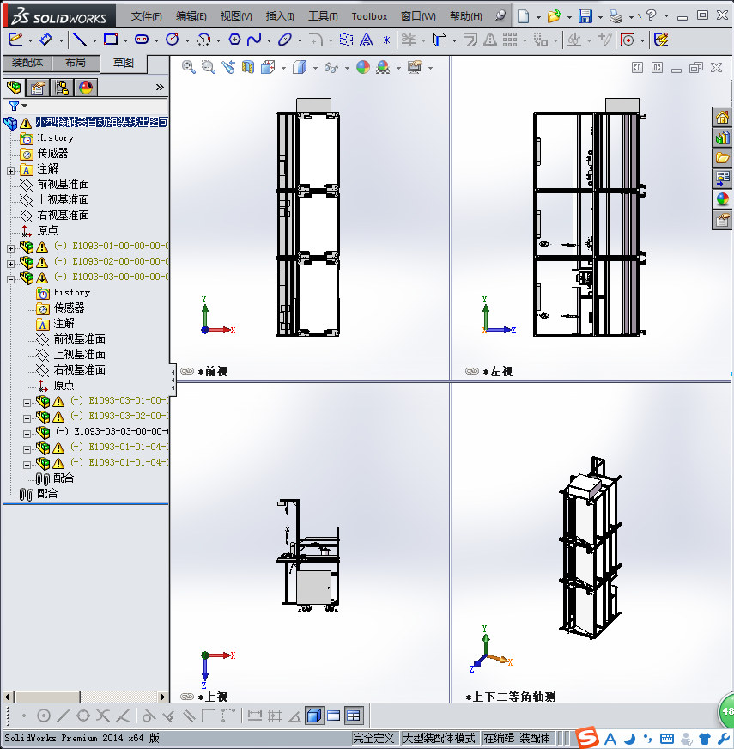Select the top-level 原点 in the tree
734x749 pixels.
[47, 231]
